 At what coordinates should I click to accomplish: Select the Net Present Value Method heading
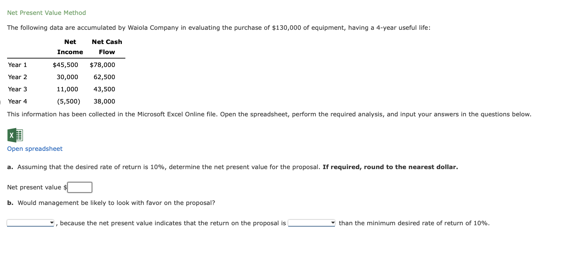[x=46, y=13]
